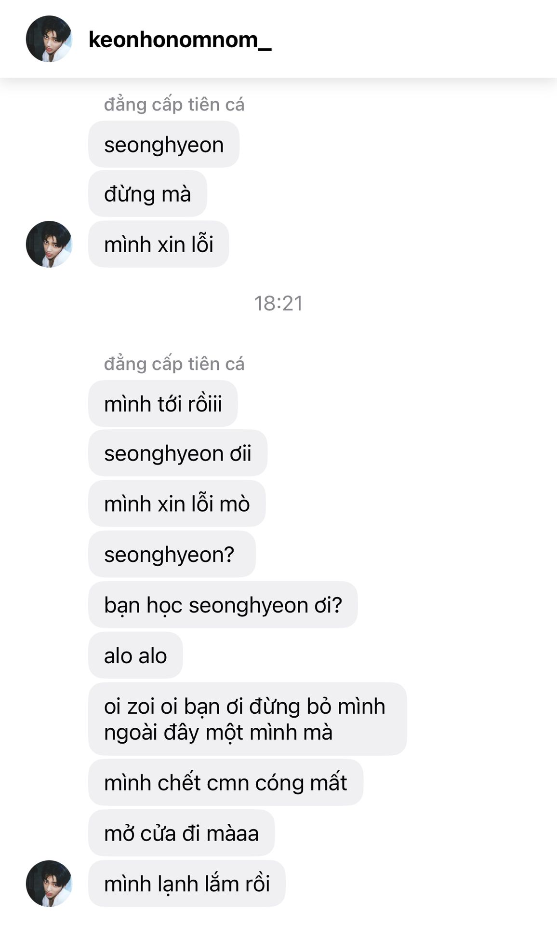Open the header profile picture
Screen dimensions: 557x926
(x=49, y=39)
